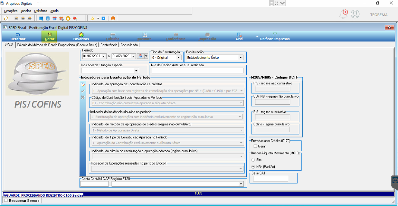
Task: Click the Retornar arrow icon
Action: tap(18, 34)
